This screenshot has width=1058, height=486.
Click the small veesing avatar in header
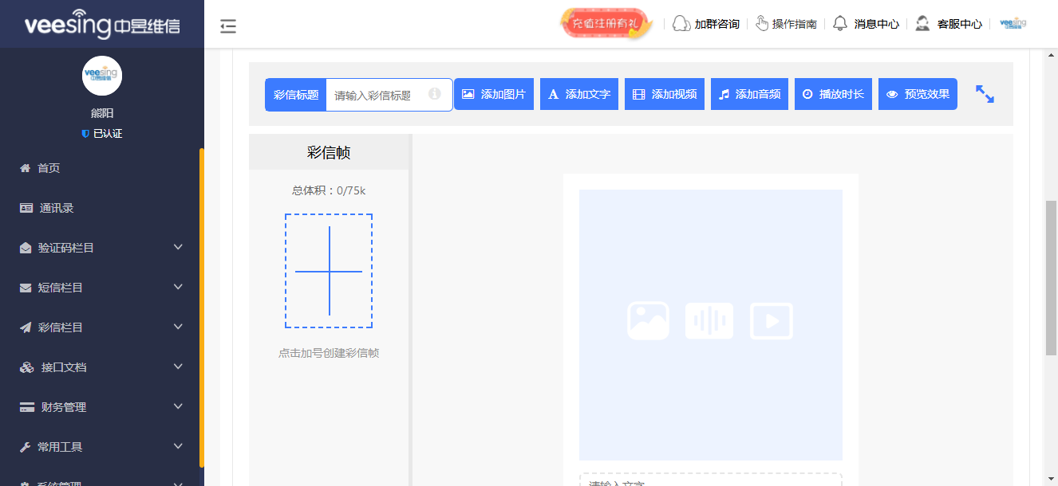click(x=1013, y=24)
